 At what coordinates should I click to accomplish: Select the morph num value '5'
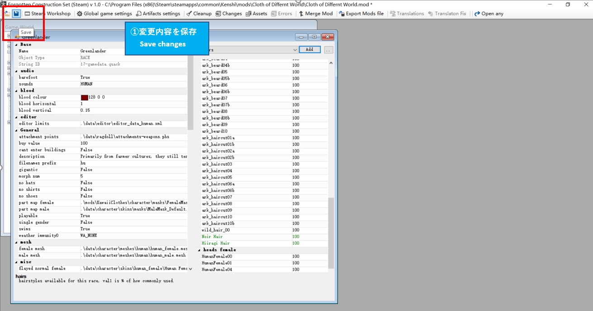[x=82, y=176]
